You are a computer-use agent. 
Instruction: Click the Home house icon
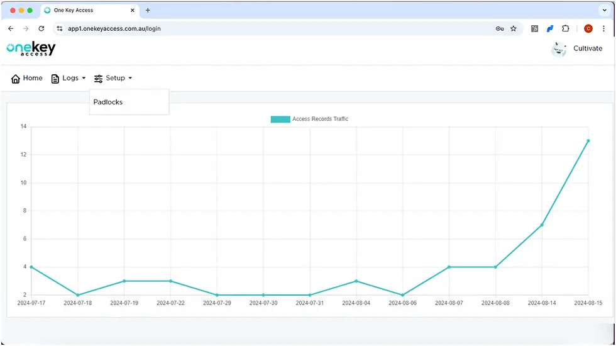point(15,79)
